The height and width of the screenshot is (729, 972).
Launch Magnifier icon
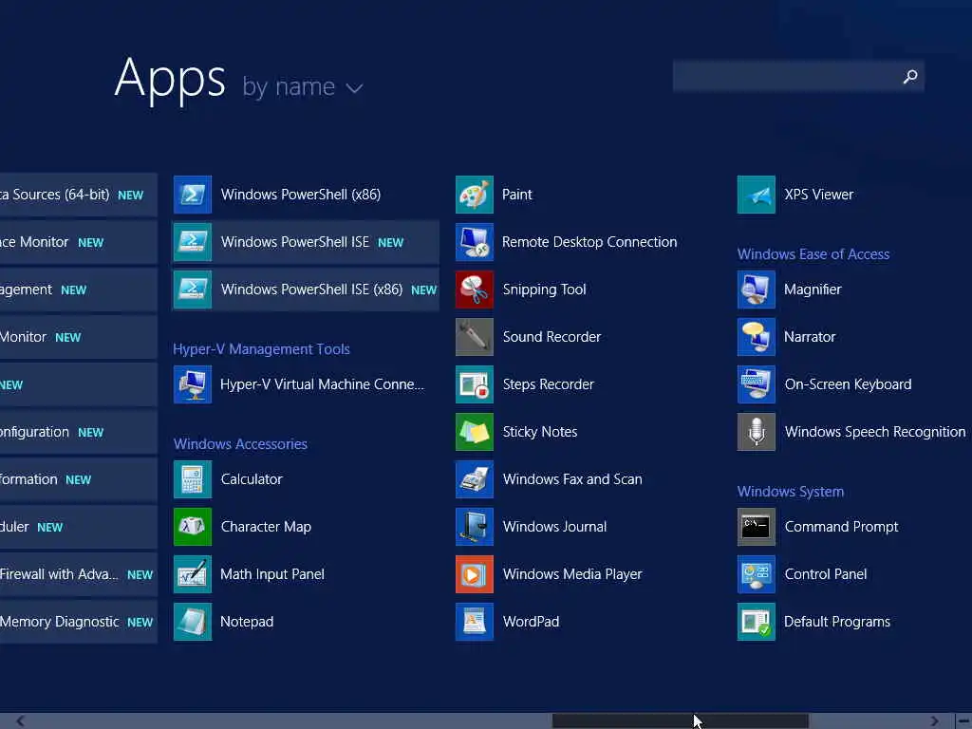pos(757,290)
